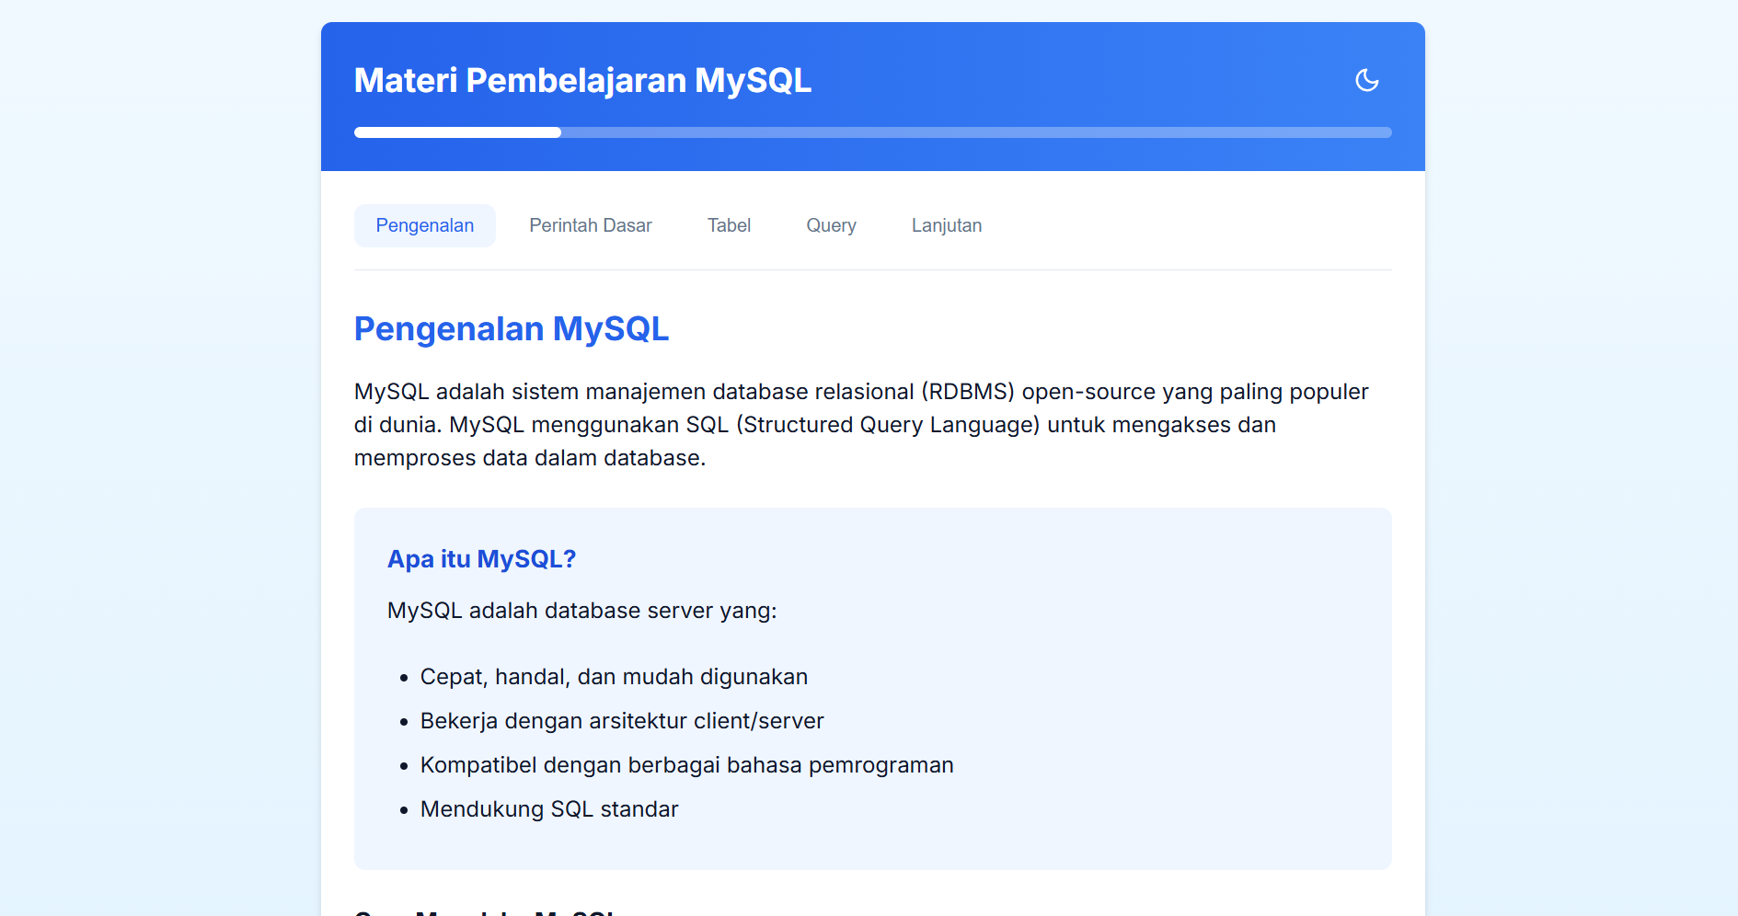
Task: Select the Query tab
Action: point(831,225)
